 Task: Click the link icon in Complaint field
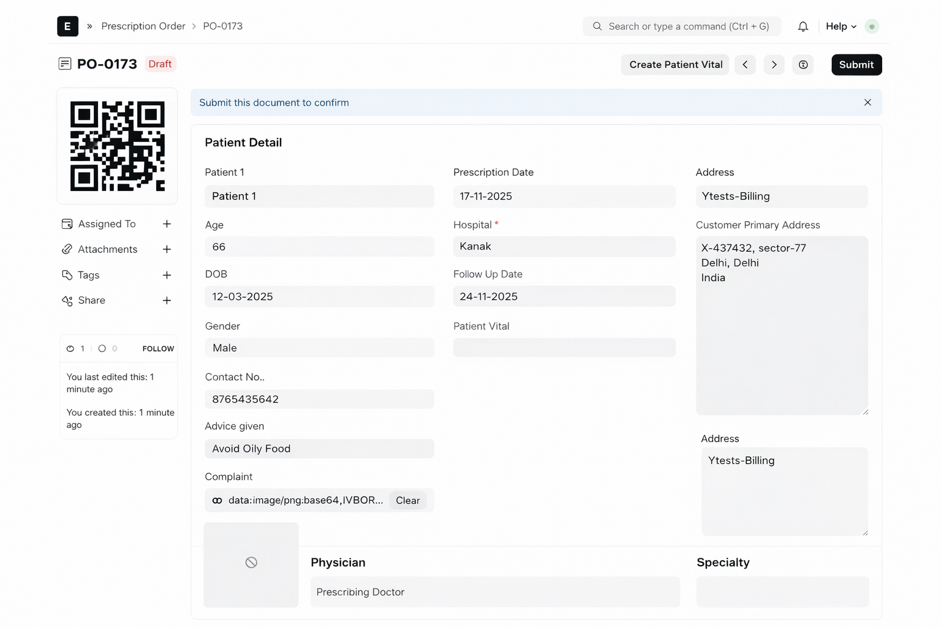[217, 500]
